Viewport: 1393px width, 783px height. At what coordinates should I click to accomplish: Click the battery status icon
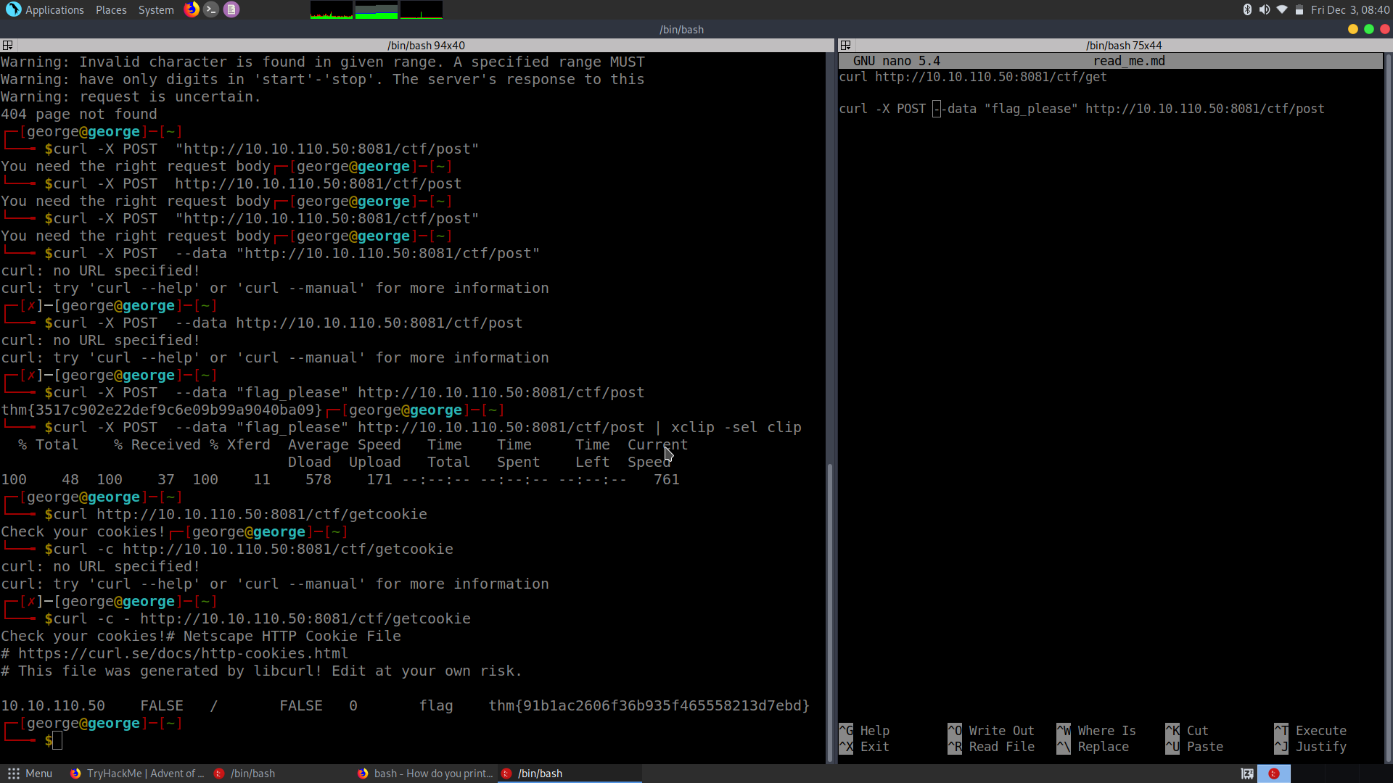click(1299, 9)
